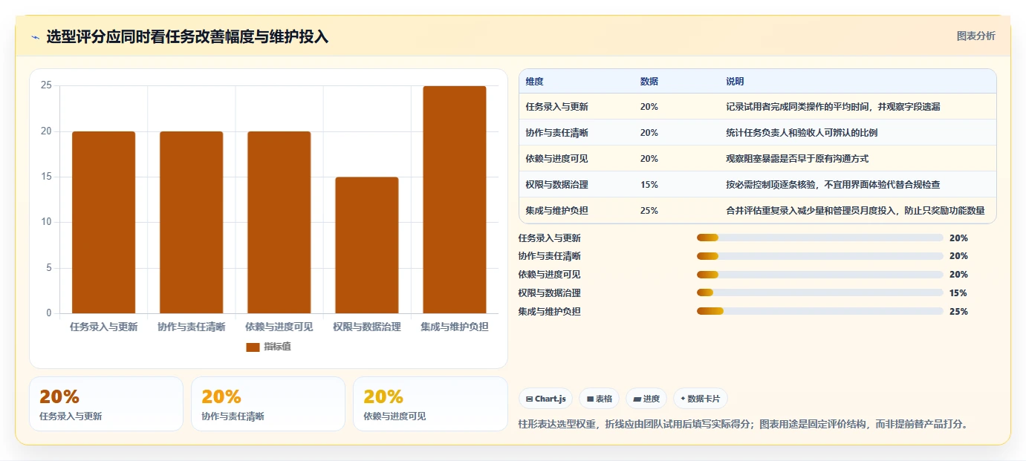Click the tallest bar 集成与维护负担
The width and height of the screenshot is (1026, 461).
tap(454, 200)
